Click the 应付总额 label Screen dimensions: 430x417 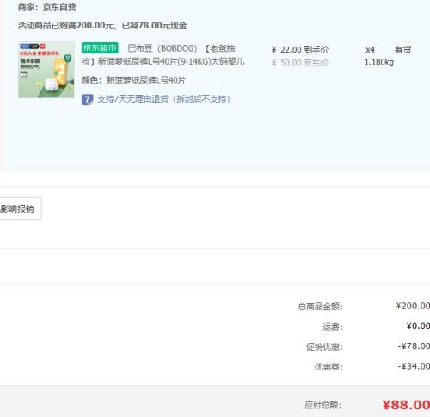click(x=323, y=405)
